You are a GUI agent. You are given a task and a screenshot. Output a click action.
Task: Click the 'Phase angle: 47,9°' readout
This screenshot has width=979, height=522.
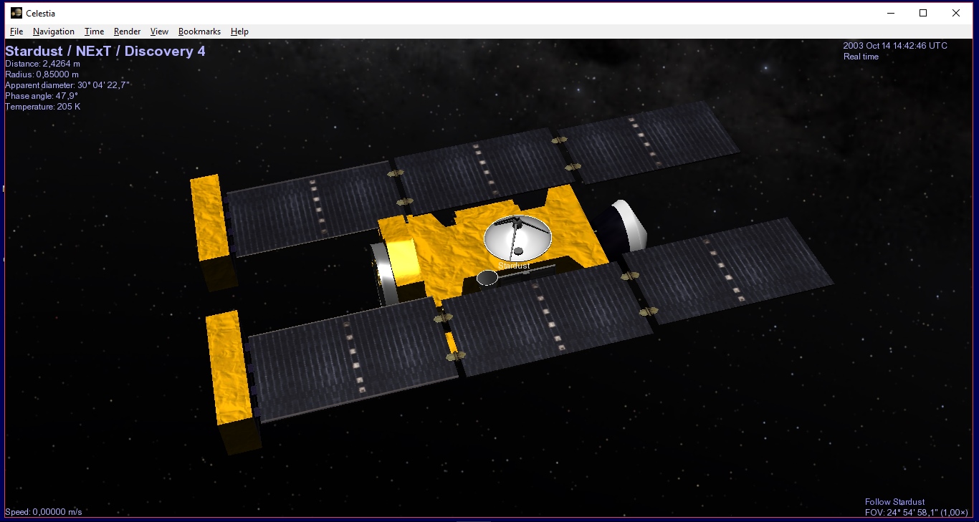point(42,96)
